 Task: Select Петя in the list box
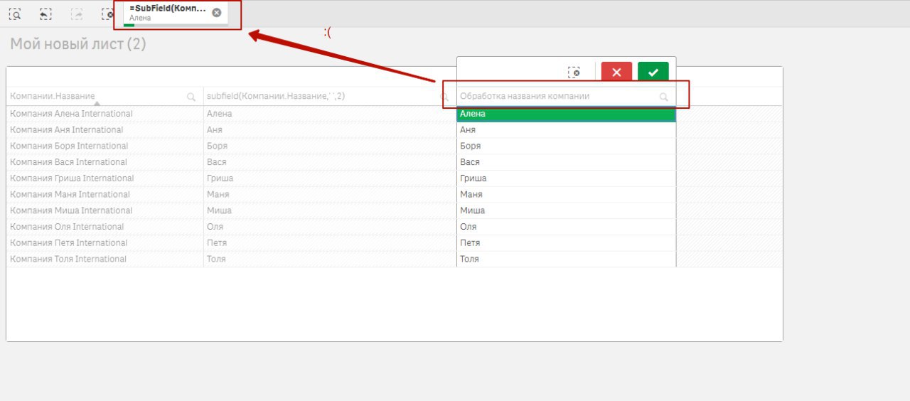pyautogui.click(x=566, y=242)
